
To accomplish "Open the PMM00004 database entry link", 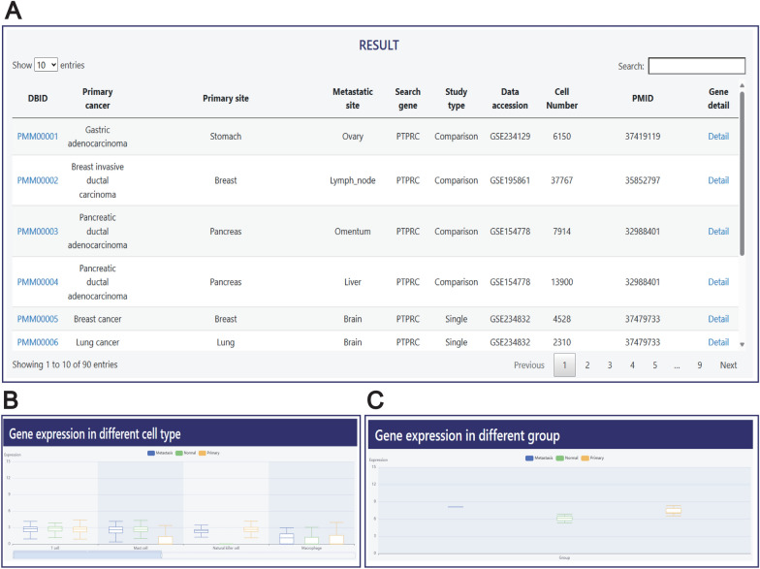I will [37, 282].
